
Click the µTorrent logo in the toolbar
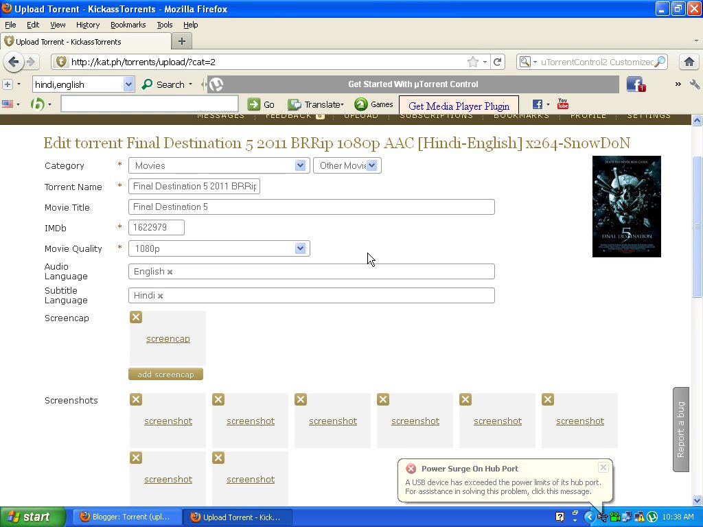(216, 84)
